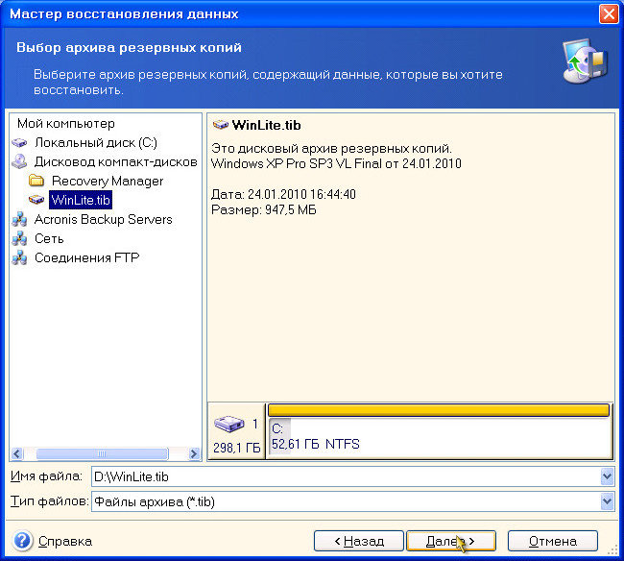Click the Acronis Backup Servers network icon

pos(19,219)
